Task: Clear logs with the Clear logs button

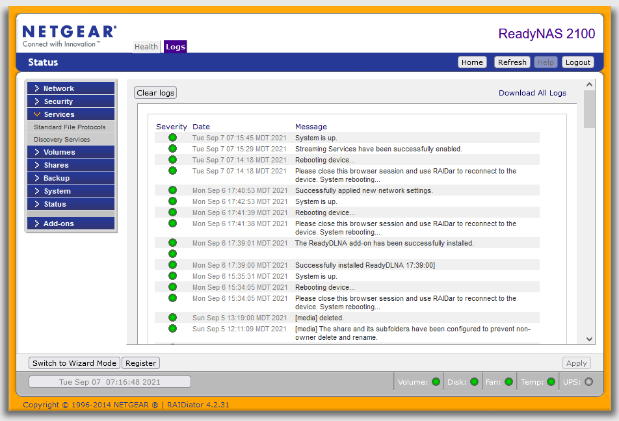Action: pos(155,93)
